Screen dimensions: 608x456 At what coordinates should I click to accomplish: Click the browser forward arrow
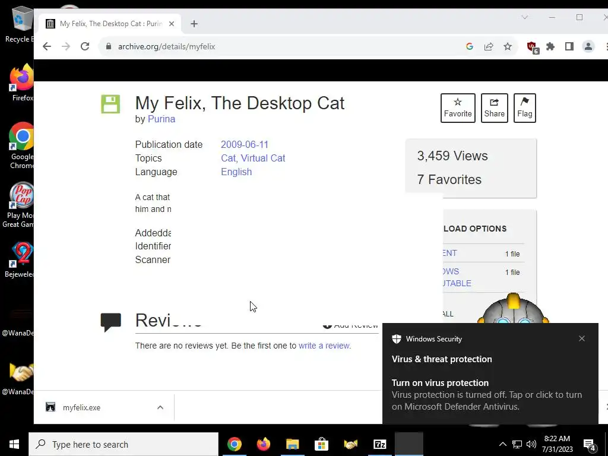66,46
